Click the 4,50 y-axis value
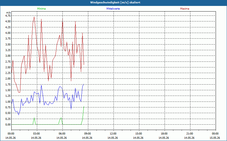The width and height of the screenshot is (227, 141). pyautogui.click(x=8, y=21)
